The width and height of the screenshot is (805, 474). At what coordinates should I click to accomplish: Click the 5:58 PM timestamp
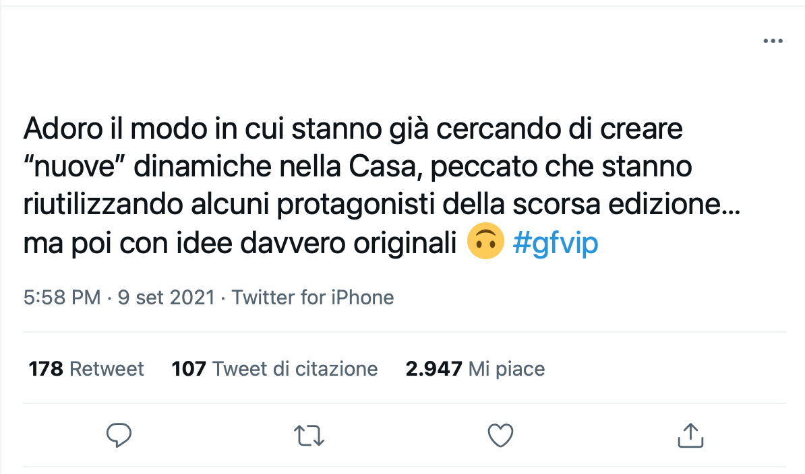coord(62,297)
